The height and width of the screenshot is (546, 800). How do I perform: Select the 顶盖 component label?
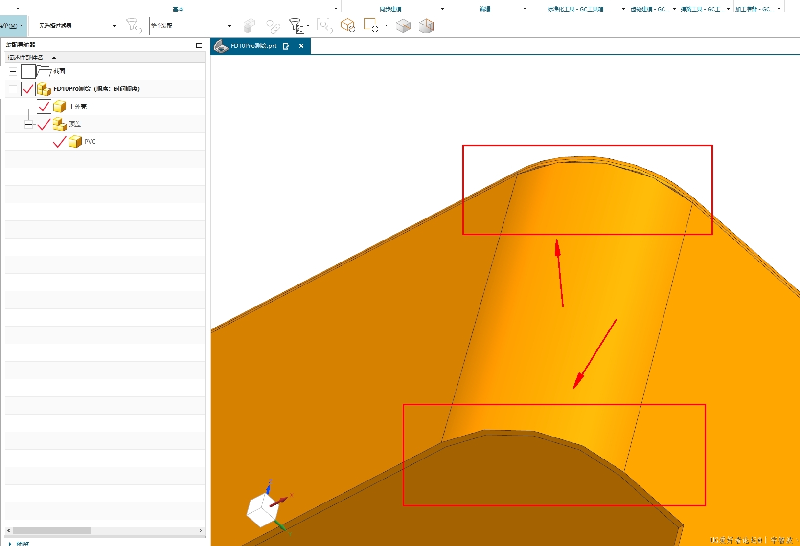tap(75, 124)
